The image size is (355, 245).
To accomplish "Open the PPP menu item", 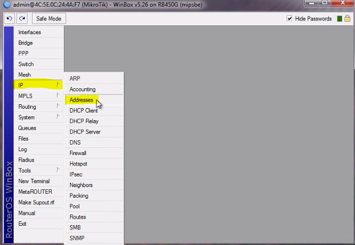I will tap(39, 54).
